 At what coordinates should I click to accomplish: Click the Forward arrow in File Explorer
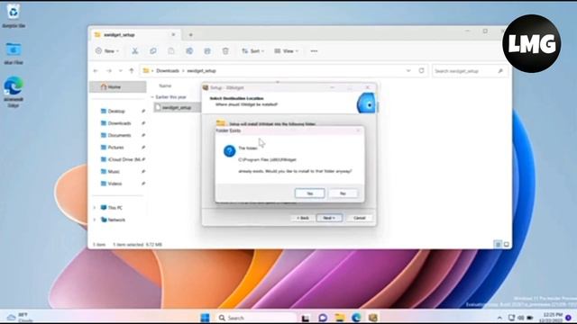[x=109, y=70]
